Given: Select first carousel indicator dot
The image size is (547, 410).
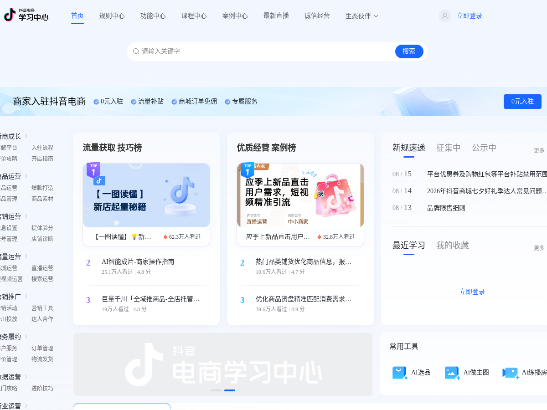Looking at the screenshot, I should pyautogui.click(x=216, y=390).
